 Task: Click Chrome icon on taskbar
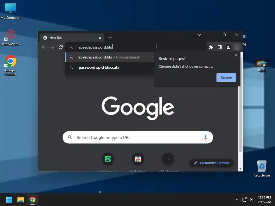click(x=32, y=200)
